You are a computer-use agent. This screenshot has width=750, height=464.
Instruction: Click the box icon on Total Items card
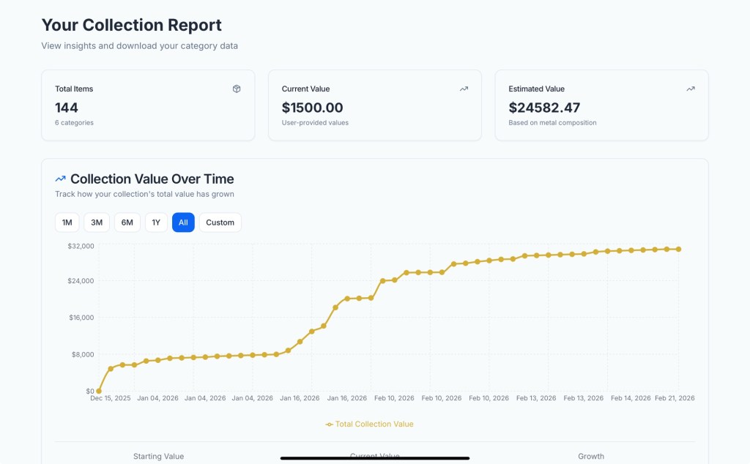tap(237, 89)
